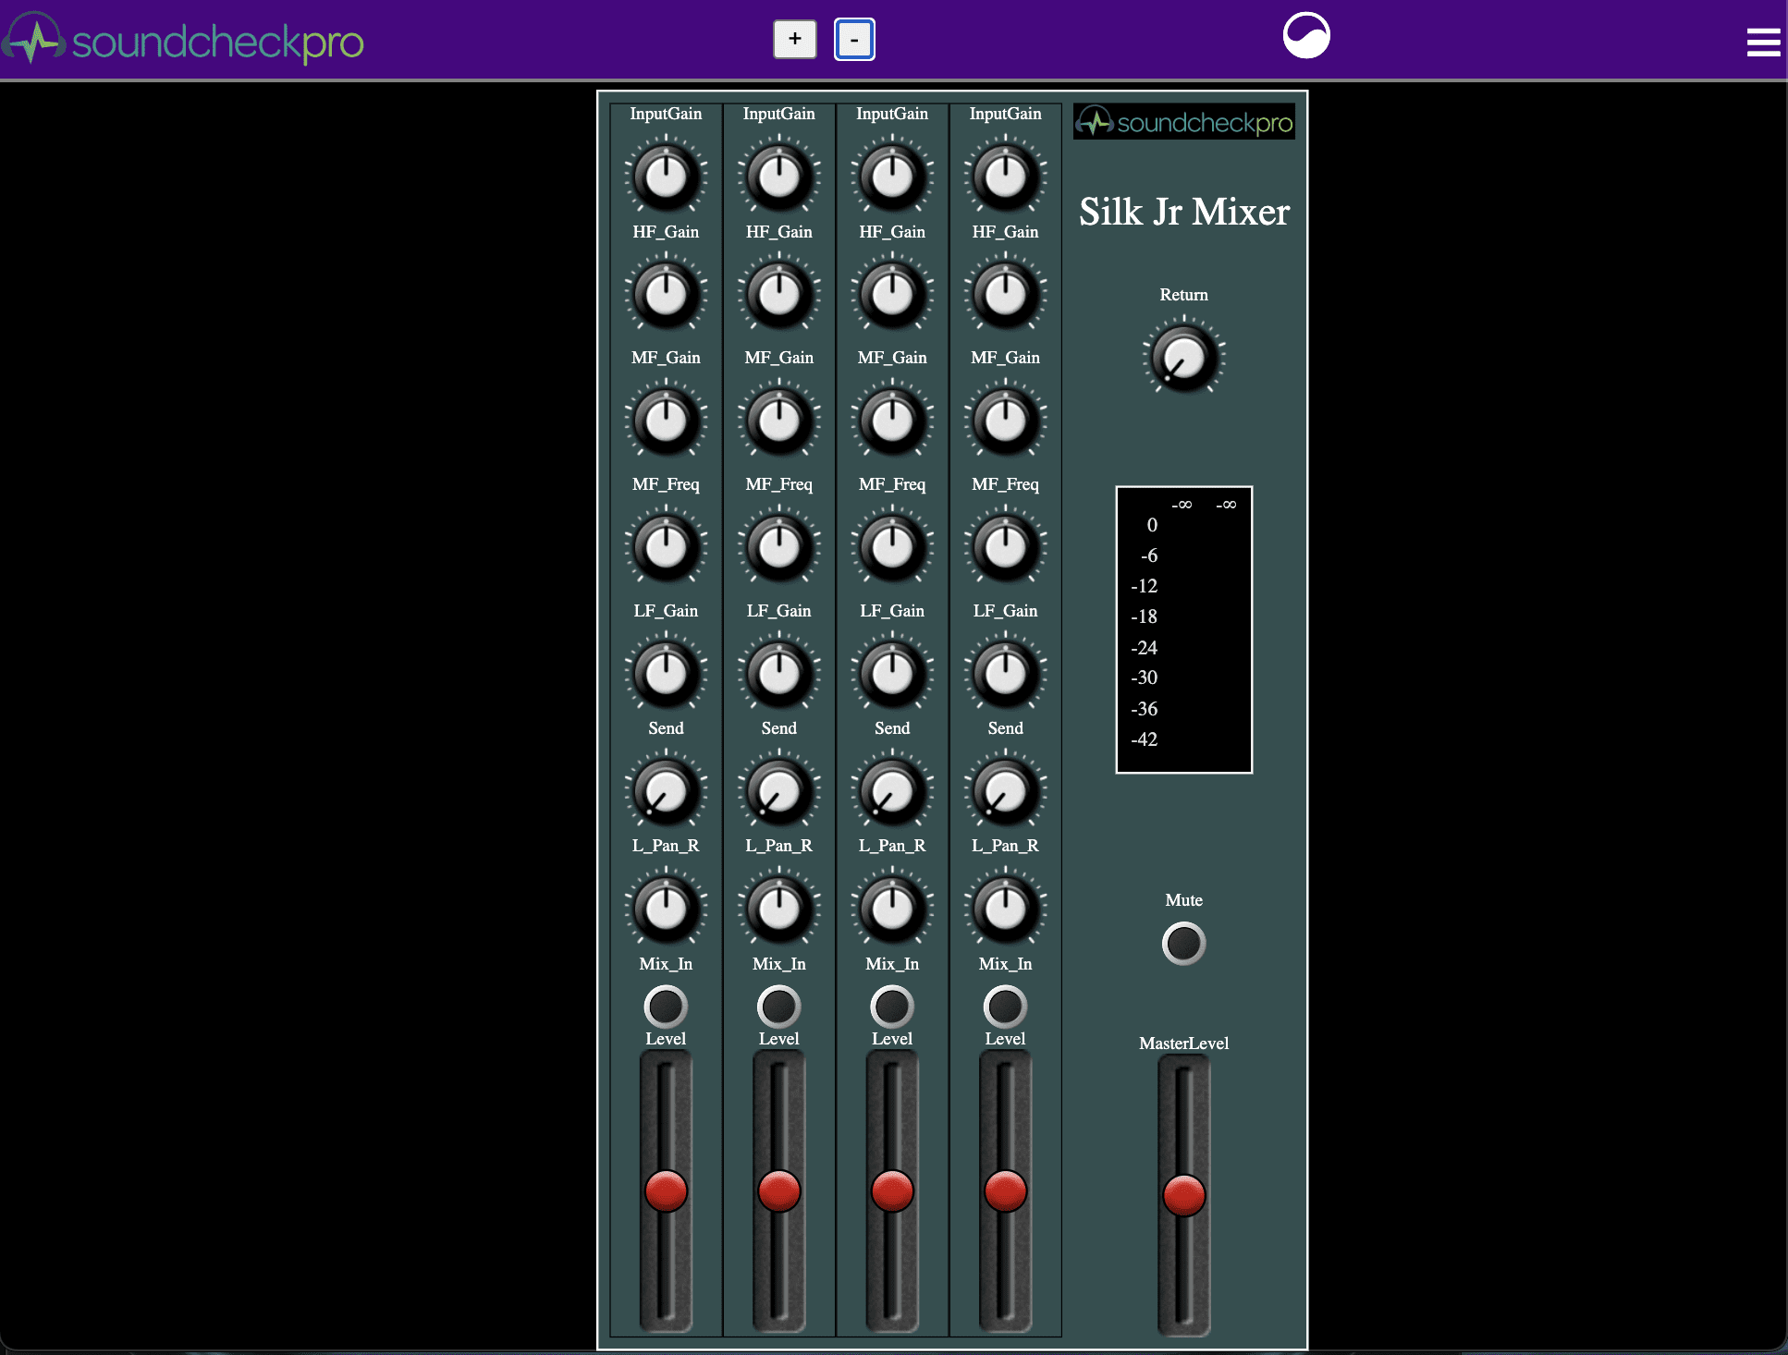Click channel 3 L_Pan_R knob
The width and height of the screenshot is (1788, 1355).
coord(892,908)
